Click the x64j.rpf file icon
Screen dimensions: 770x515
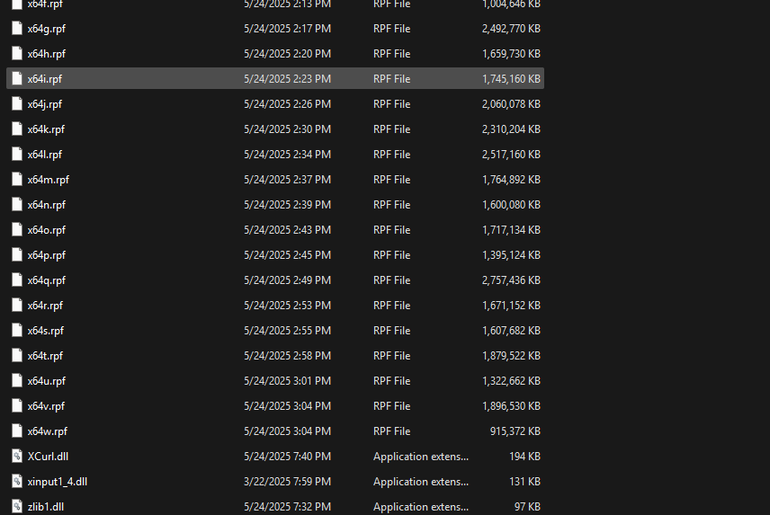tap(16, 104)
